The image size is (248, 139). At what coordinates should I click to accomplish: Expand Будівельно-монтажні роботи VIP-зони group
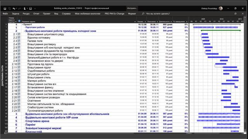tap(24, 117)
